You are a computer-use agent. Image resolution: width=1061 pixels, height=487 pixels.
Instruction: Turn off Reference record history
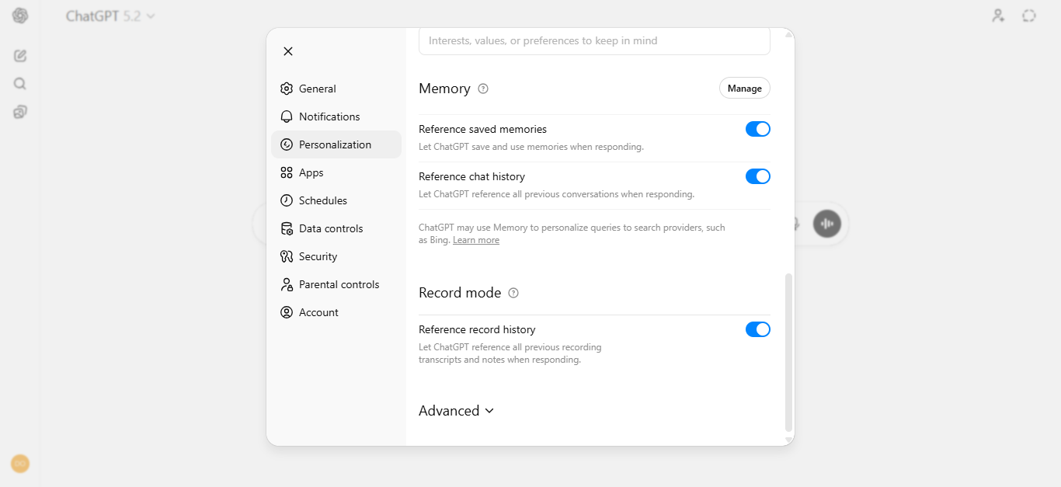[x=758, y=329]
